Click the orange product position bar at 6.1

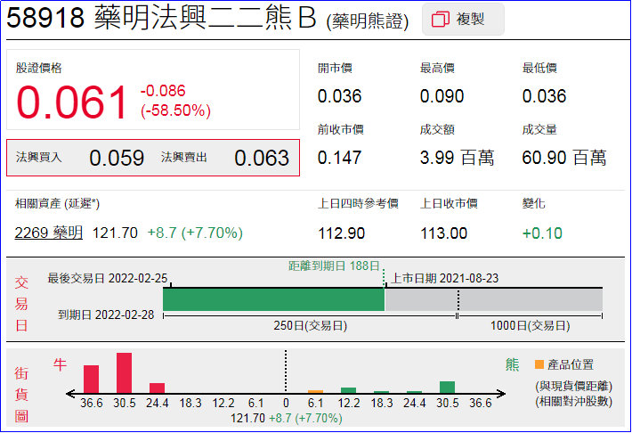[x=315, y=391]
